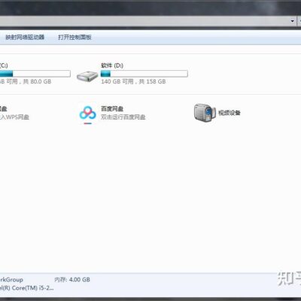Expand the address bar dropdown arrow

point(292,21)
